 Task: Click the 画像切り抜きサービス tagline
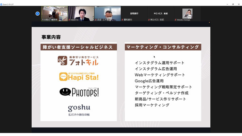[x=84, y=57]
